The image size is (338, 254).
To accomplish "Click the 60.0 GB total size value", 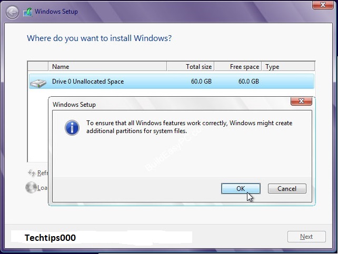I will click(x=201, y=82).
